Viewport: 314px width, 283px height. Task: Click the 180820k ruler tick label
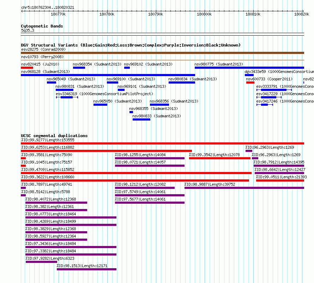[x=302, y=14]
